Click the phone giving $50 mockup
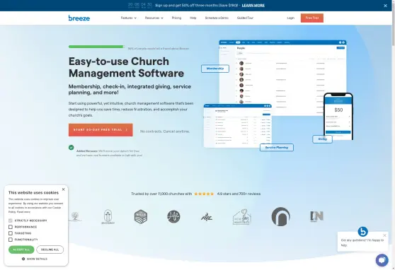 pos(338,116)
